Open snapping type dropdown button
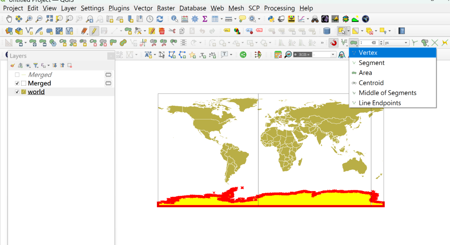The width and height of the screenshot is (450, 245). pos(354,43)
